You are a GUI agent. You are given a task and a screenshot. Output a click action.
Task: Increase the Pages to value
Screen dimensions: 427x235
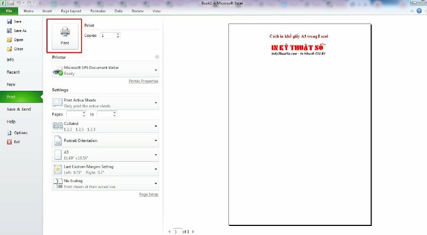(x=115, y=113)
